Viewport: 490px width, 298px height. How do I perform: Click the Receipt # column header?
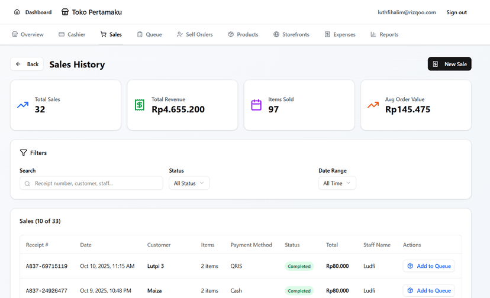click(x=37, y=245)
